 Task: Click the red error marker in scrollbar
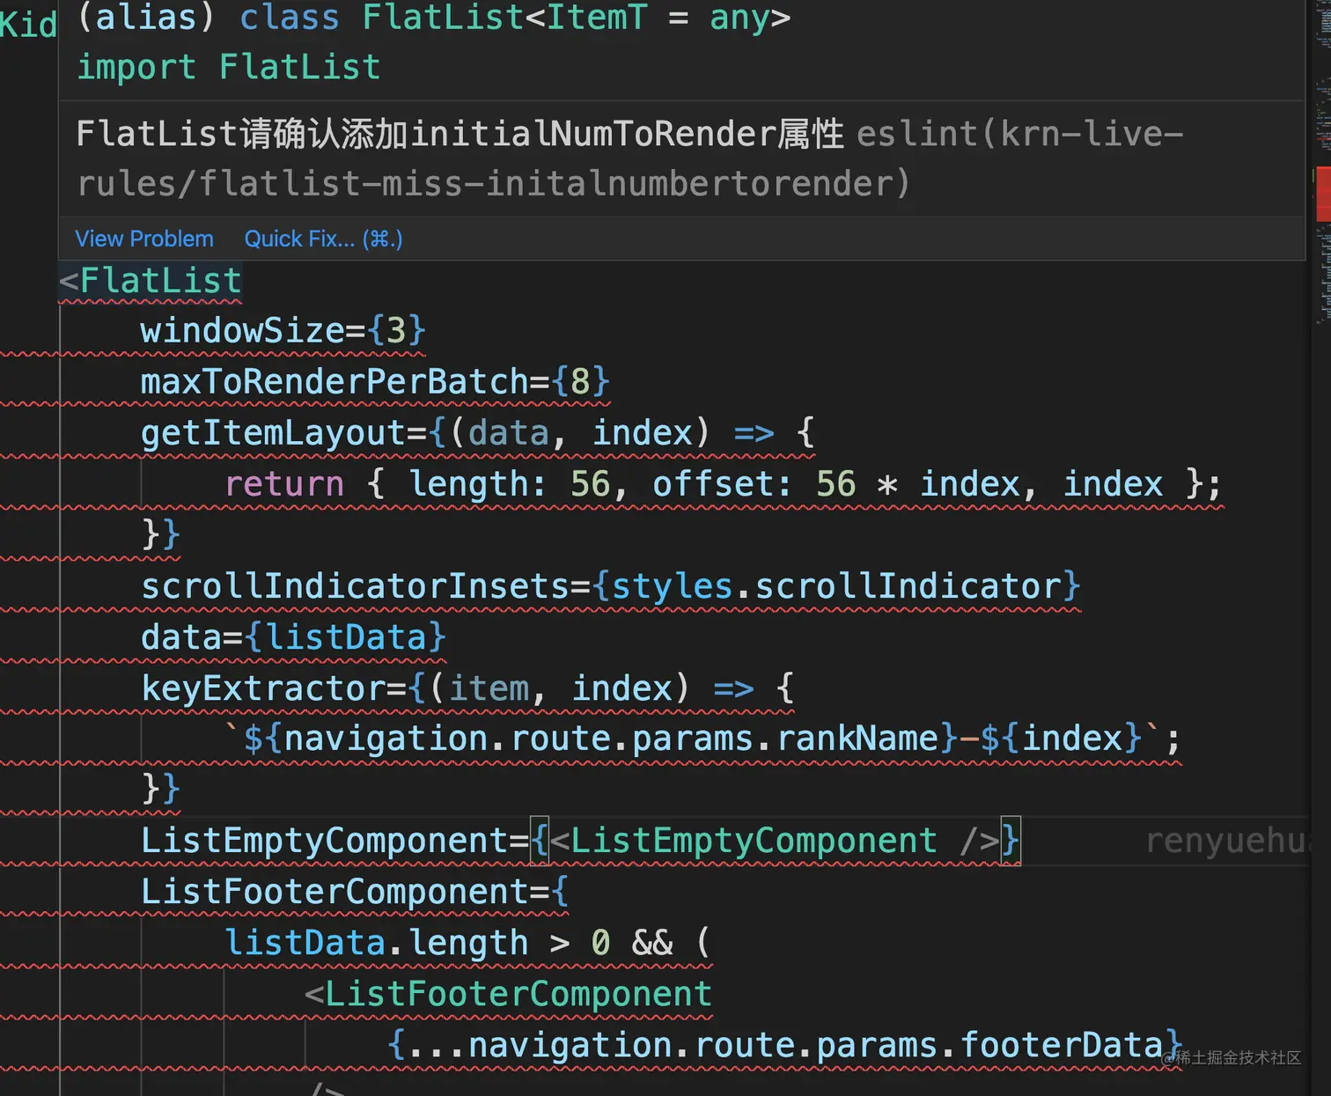point(1323,194)
